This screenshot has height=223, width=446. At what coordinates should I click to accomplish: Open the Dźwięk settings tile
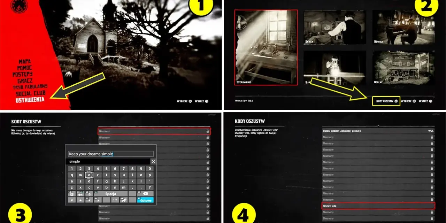click(x=403, y=27)
